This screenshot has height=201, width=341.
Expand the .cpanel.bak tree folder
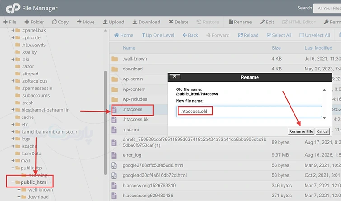coord(13,30)
